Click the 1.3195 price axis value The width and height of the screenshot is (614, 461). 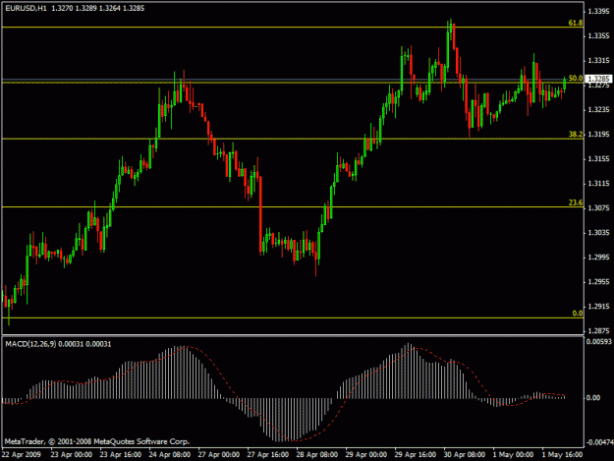point(598,135)
